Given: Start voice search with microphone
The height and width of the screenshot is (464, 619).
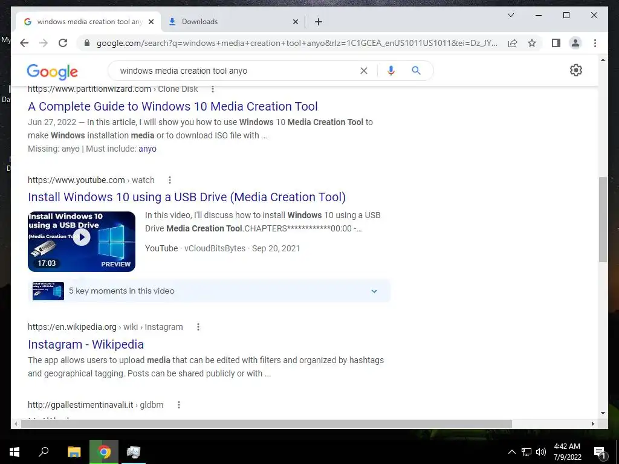Looking at the screenshot, I should point(391,71).
